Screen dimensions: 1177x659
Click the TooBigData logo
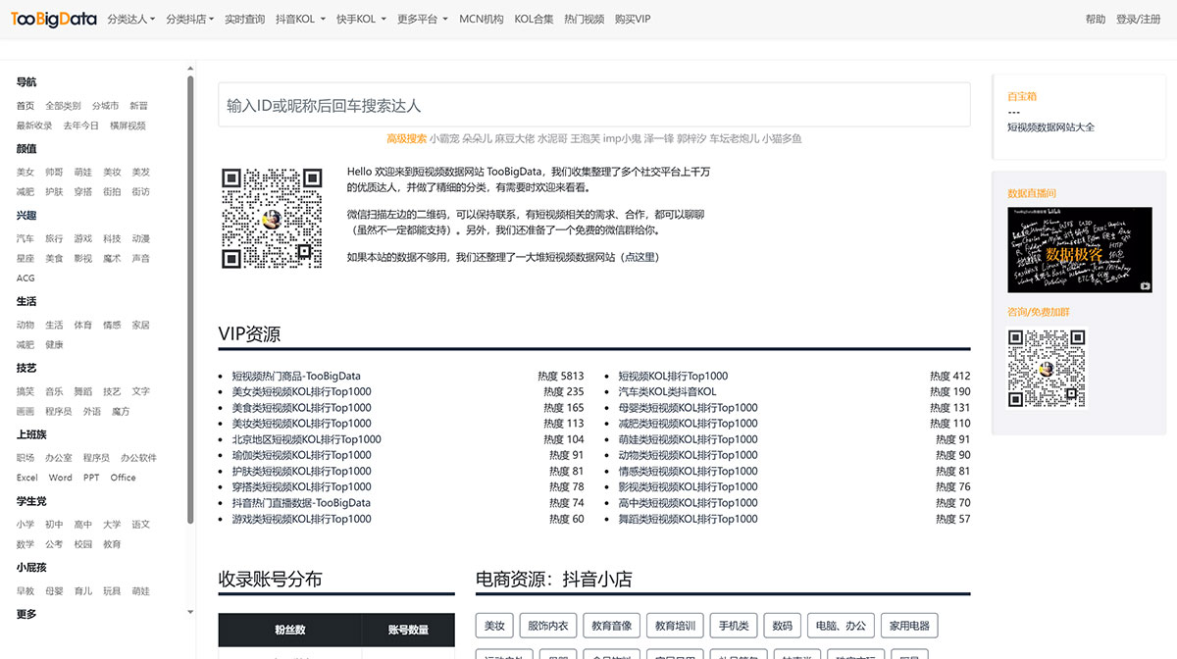point(52,18)
